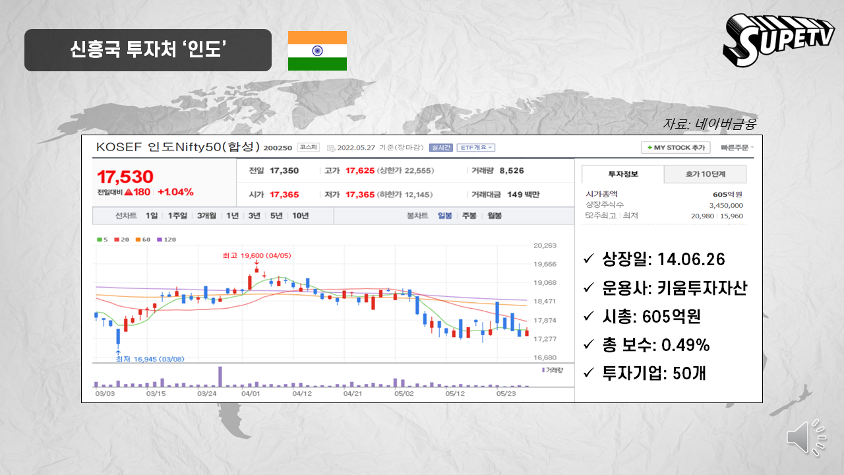Expand the 빠른주문 dropdown

pos(738,148)
